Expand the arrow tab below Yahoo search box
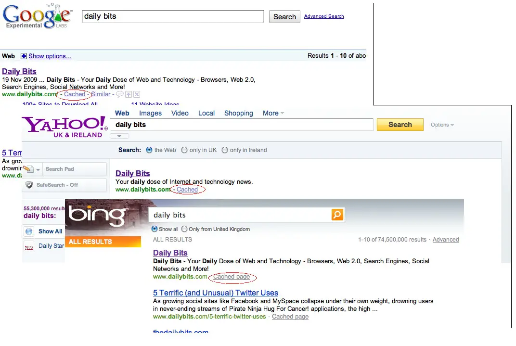 pyautogui.click(x=119, y=136)
